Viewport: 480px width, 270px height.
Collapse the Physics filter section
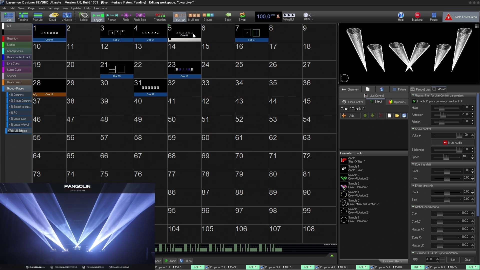coord(413,95)
